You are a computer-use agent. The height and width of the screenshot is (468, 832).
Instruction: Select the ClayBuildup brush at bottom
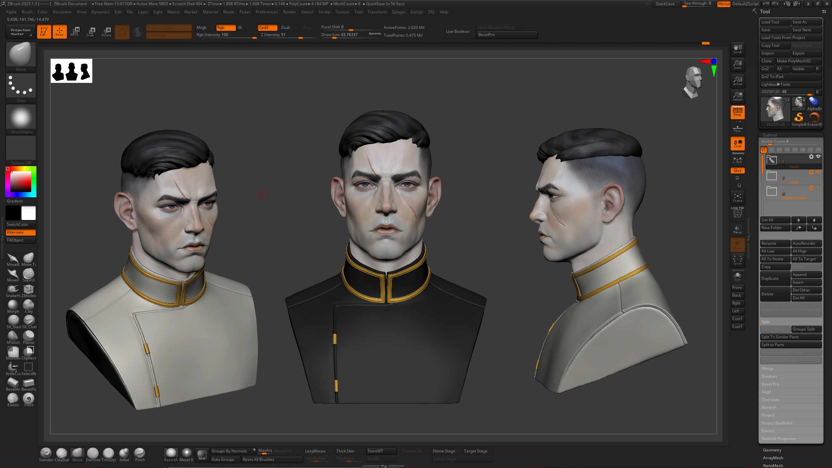pyautogui.click(x=61, y=454)
